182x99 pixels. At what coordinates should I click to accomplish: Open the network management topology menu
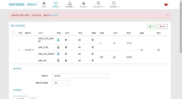point(70,5)
